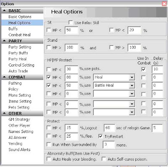Click pots delay field showing 10

(x=157, y=69)
